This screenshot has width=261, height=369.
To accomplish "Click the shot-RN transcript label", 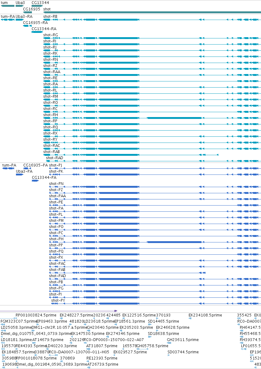I will (x=50, y=60).
